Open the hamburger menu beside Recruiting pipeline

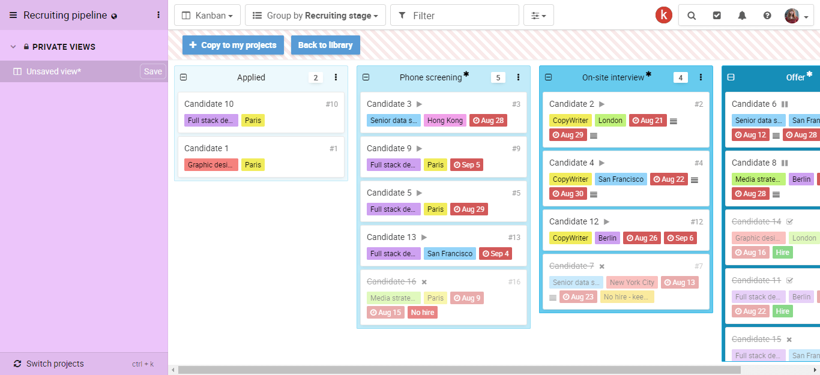pyautogui.click(x=13, y=16)
